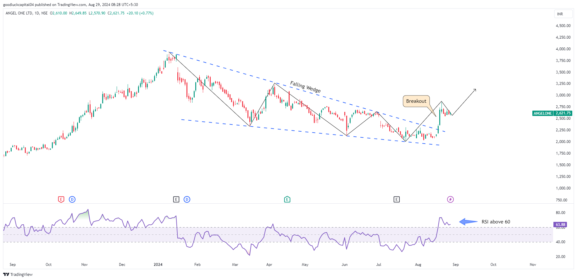Click the change value +20.10 (+0.77%)
Viewport: 577px width, 280px height.
(x=140, y=13)
